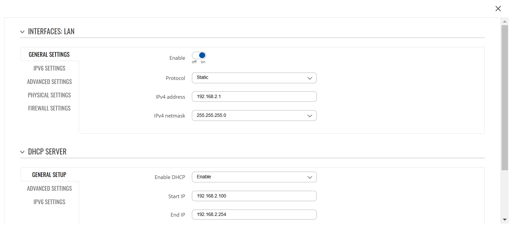The image size is (513, 225).
Task: Open DHCP Server Advanced Settings tab
Action: 49,188
